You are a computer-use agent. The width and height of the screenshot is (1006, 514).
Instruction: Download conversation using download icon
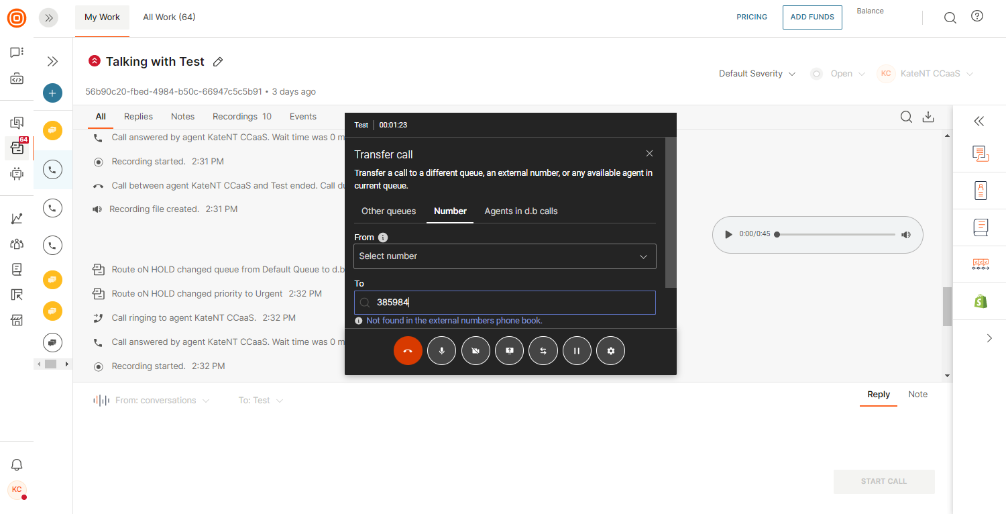tap(928, 117)
